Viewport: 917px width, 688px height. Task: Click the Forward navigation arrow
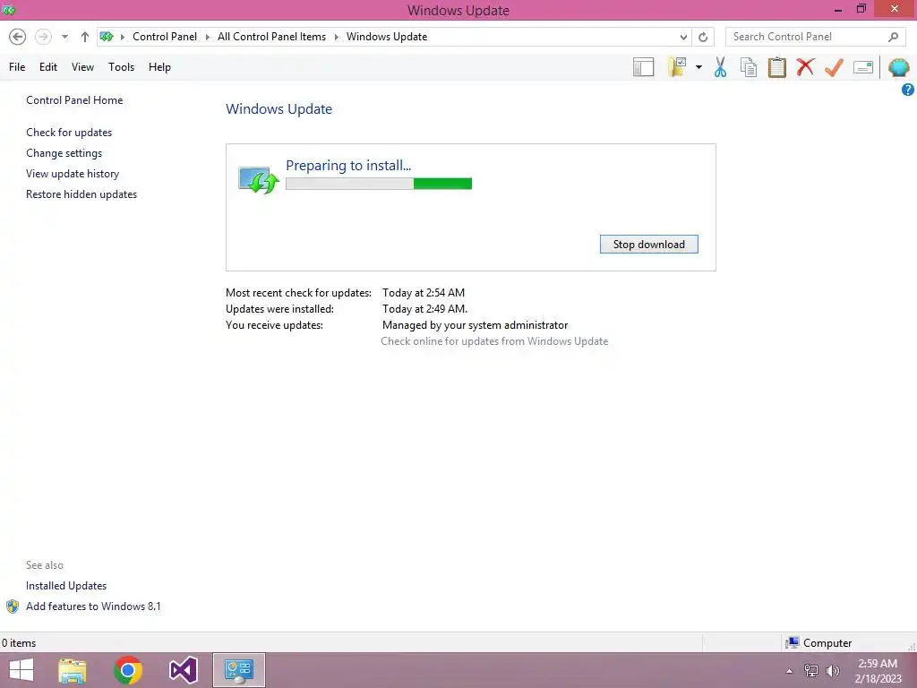tap(43, 37)
